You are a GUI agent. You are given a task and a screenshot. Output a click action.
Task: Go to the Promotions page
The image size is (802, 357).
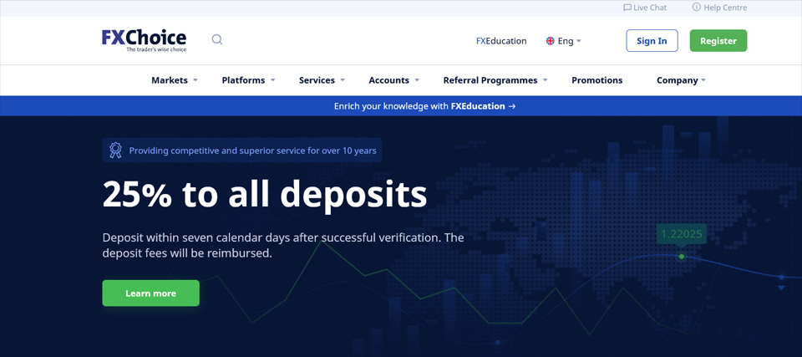click(x=596, y=80)
